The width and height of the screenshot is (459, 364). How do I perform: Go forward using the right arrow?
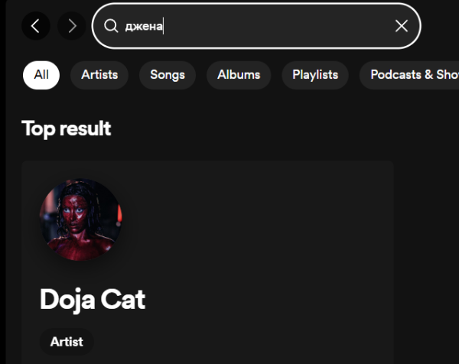(73, 26)
